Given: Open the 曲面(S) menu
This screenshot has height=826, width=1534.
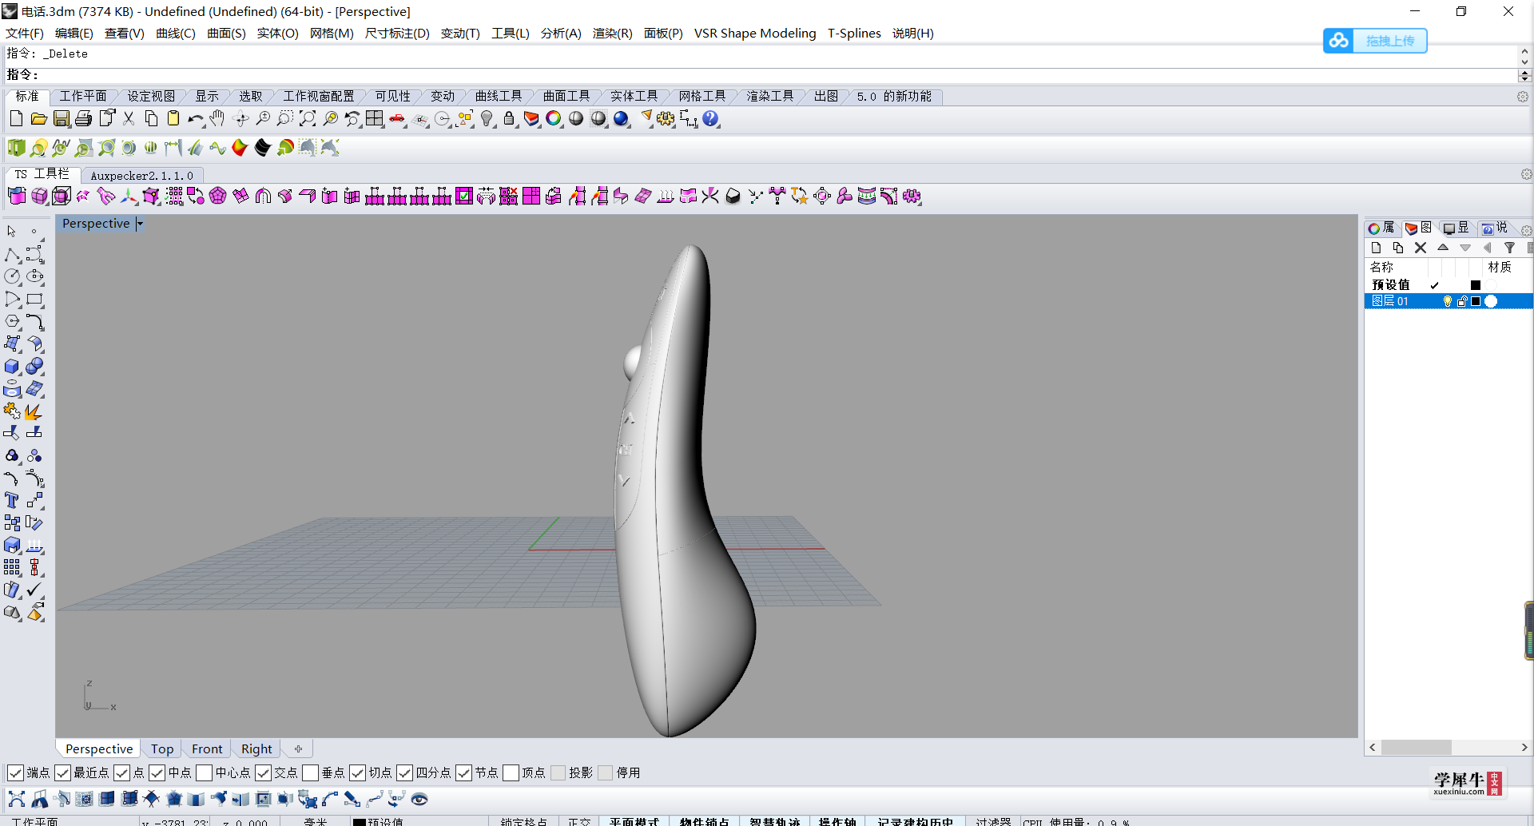Looking at the screenshot, I should pyautogui.click(x=226, y=34).
